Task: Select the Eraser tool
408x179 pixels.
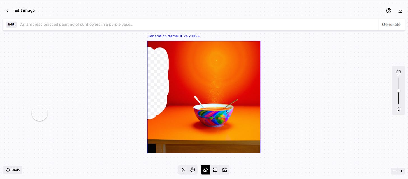Action: (x=205, y=170)
